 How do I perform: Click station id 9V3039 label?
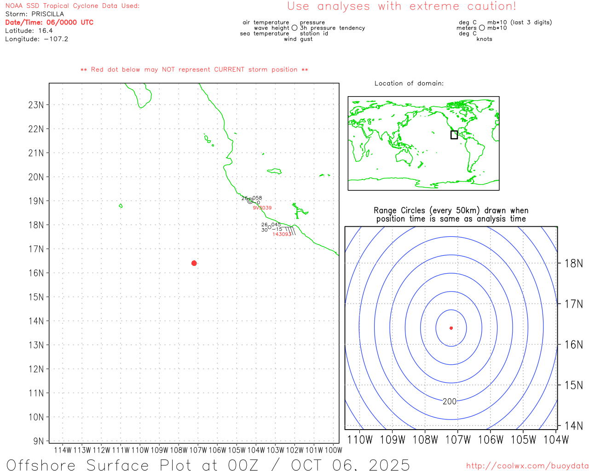[262, 208]
